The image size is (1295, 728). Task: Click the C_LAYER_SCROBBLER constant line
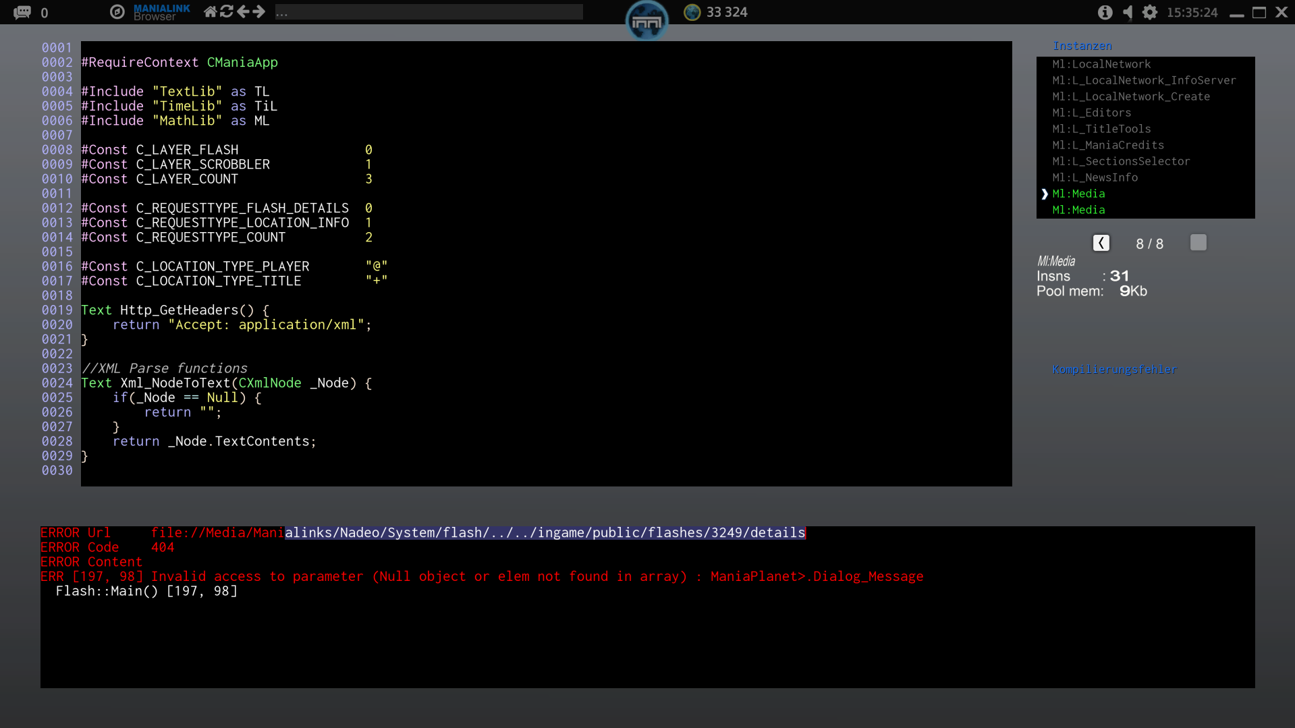[x=227, y=165]
